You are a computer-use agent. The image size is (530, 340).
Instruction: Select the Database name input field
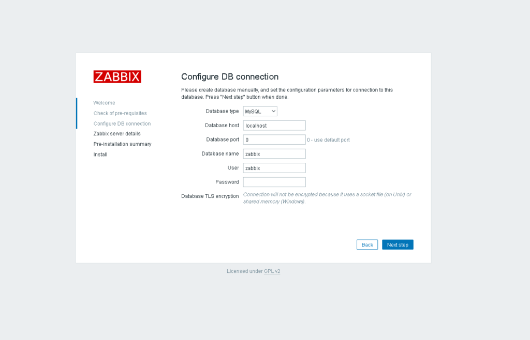(274, 154)
